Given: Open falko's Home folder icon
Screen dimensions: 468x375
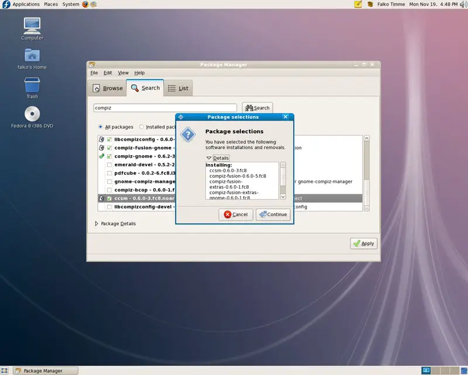Looking at the screenshot, I should click(32, 59).
